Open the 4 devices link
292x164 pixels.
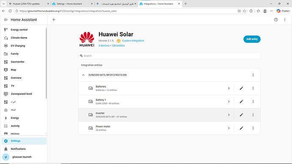[x=104, y=46]
